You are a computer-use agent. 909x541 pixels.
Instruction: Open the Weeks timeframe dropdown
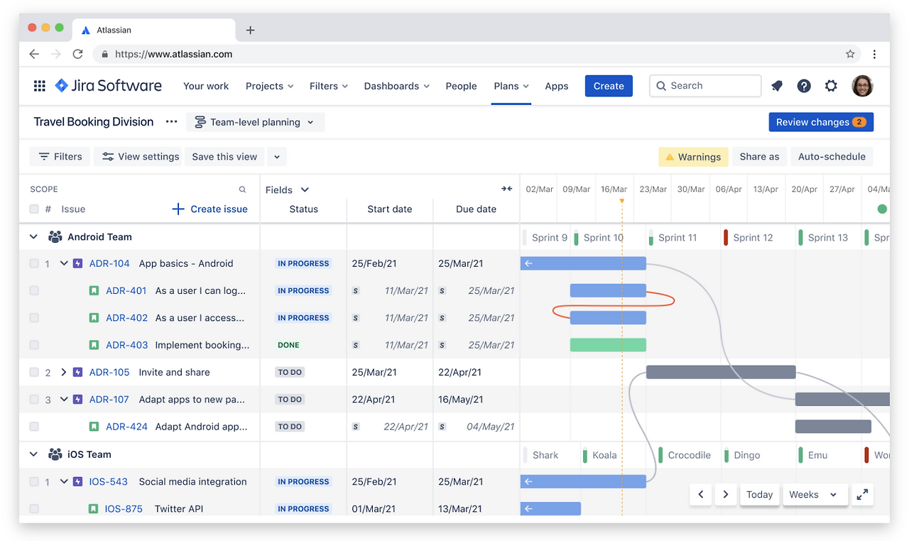click(815, 495)
